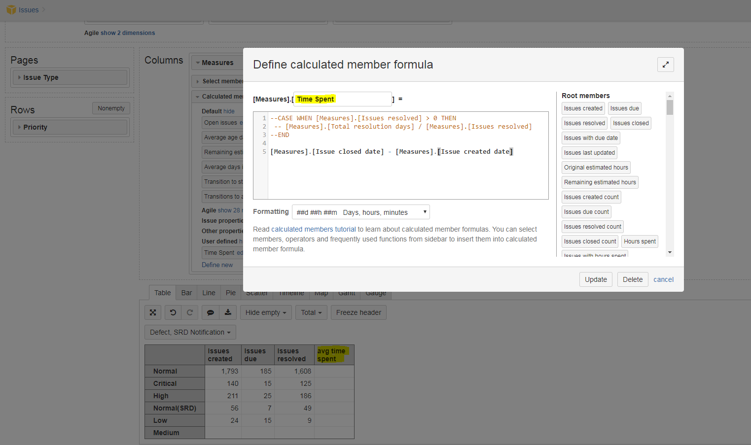Insert the Issues due count member
This screenshot has height=445, width=751.
coord(586,212)
